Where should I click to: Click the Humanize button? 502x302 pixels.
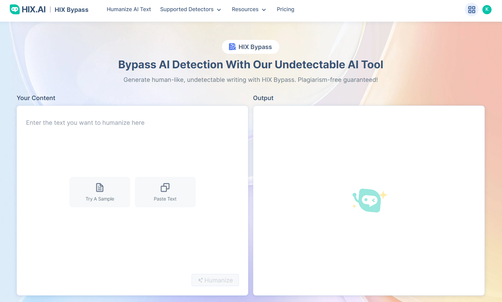pos(215,280)
